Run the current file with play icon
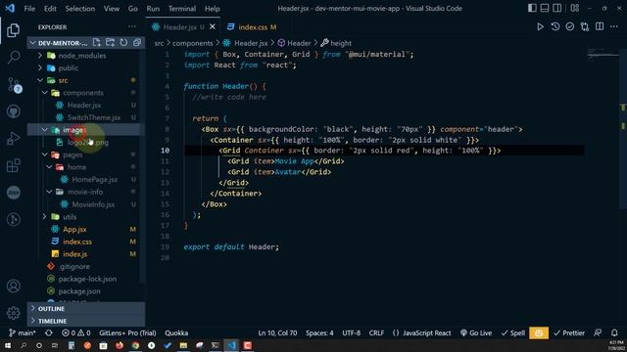 tap(540, 26)
